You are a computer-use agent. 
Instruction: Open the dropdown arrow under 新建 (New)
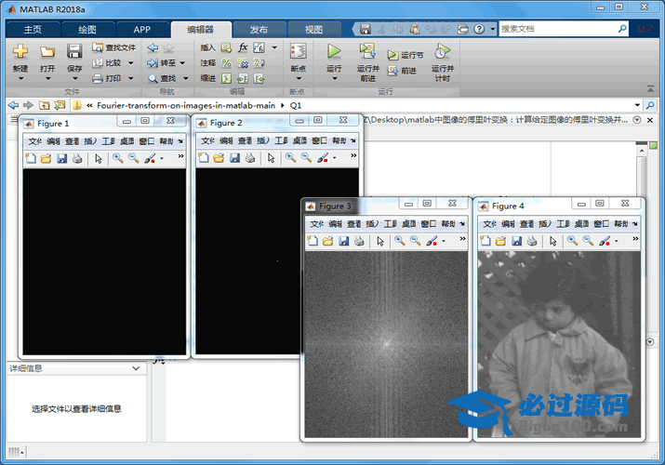[20, 78]
